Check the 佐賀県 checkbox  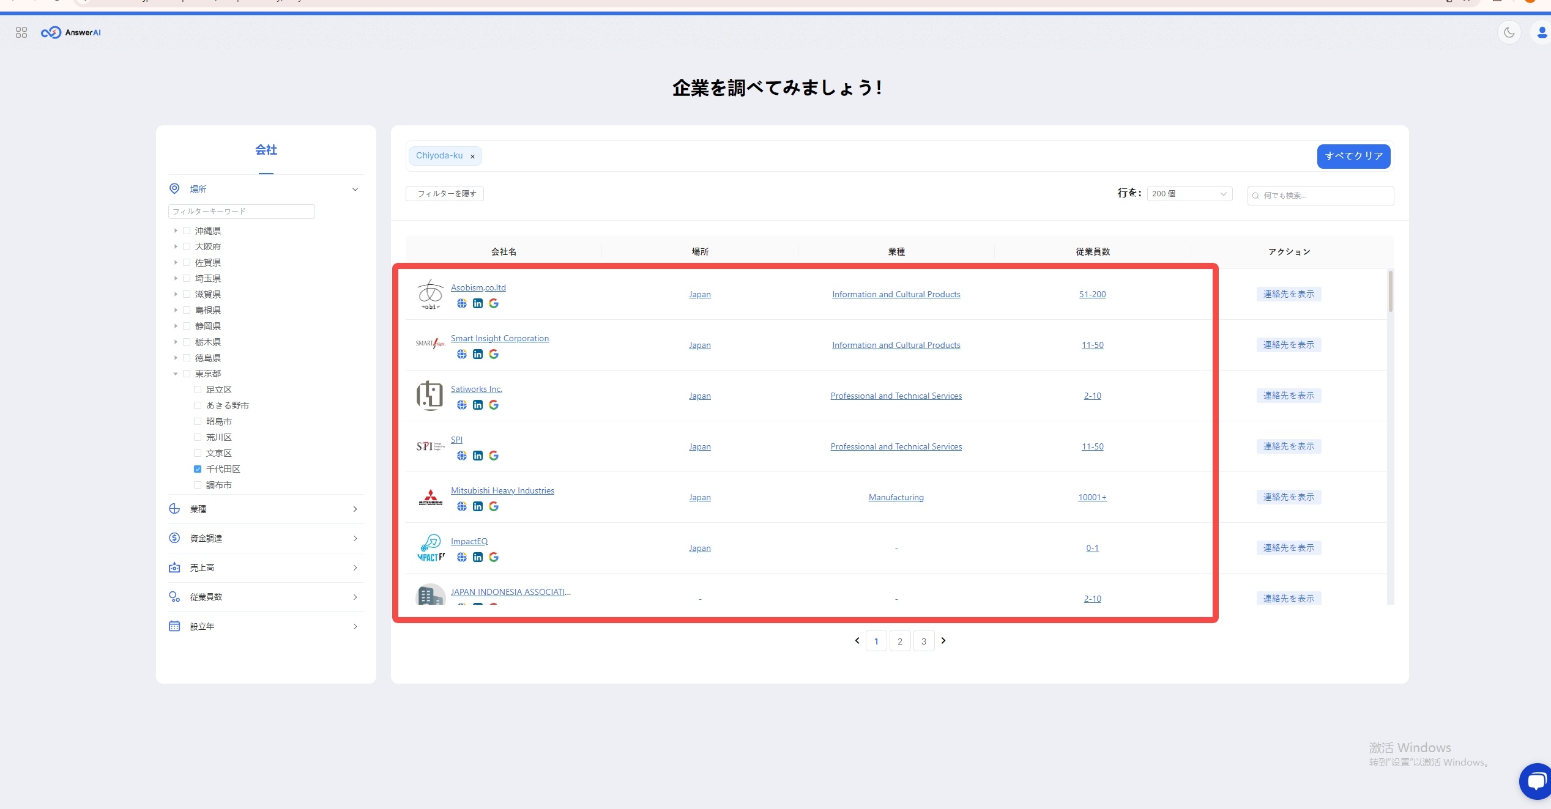[x=187, y=262]
